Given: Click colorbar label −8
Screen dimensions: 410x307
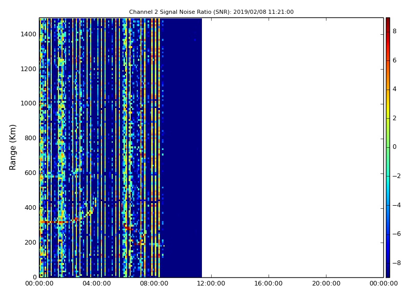Looking at the screenshot, I should [x=396, y=263].
